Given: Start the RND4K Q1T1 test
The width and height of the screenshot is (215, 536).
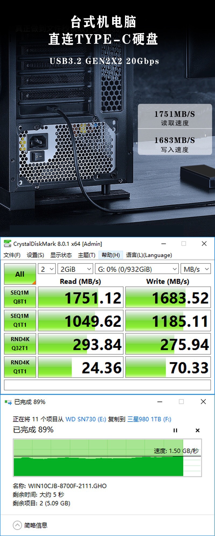Looking at the screenshot, I should [20, 367].
